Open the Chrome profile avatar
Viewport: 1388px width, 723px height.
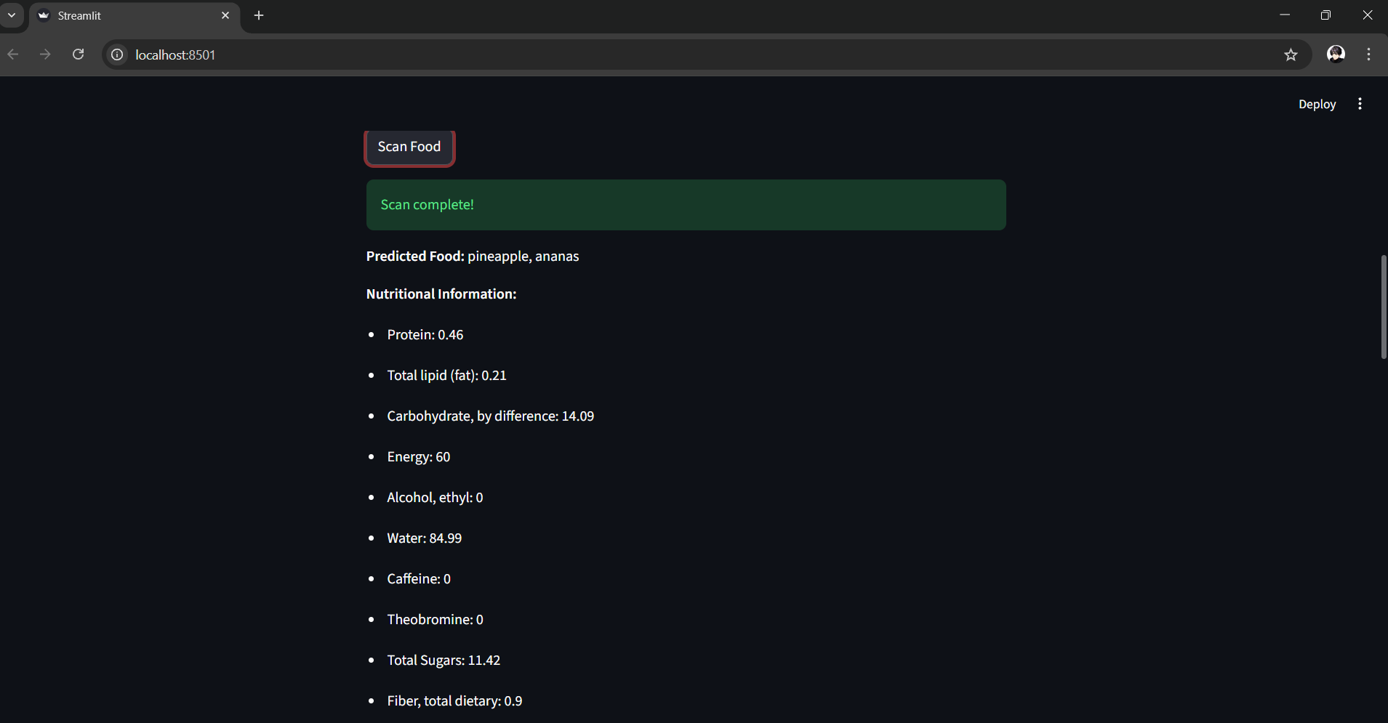[1336, 54]
